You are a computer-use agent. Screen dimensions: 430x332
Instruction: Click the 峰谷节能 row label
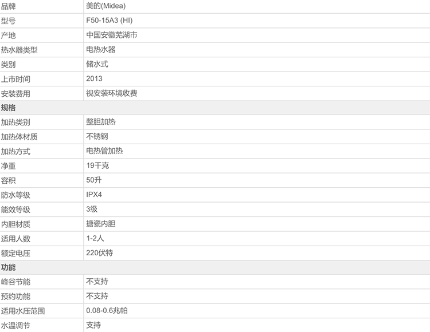click(15, 282)
